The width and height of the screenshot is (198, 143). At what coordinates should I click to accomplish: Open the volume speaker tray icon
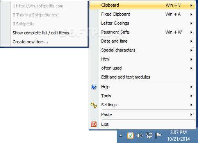coord(140,136)
